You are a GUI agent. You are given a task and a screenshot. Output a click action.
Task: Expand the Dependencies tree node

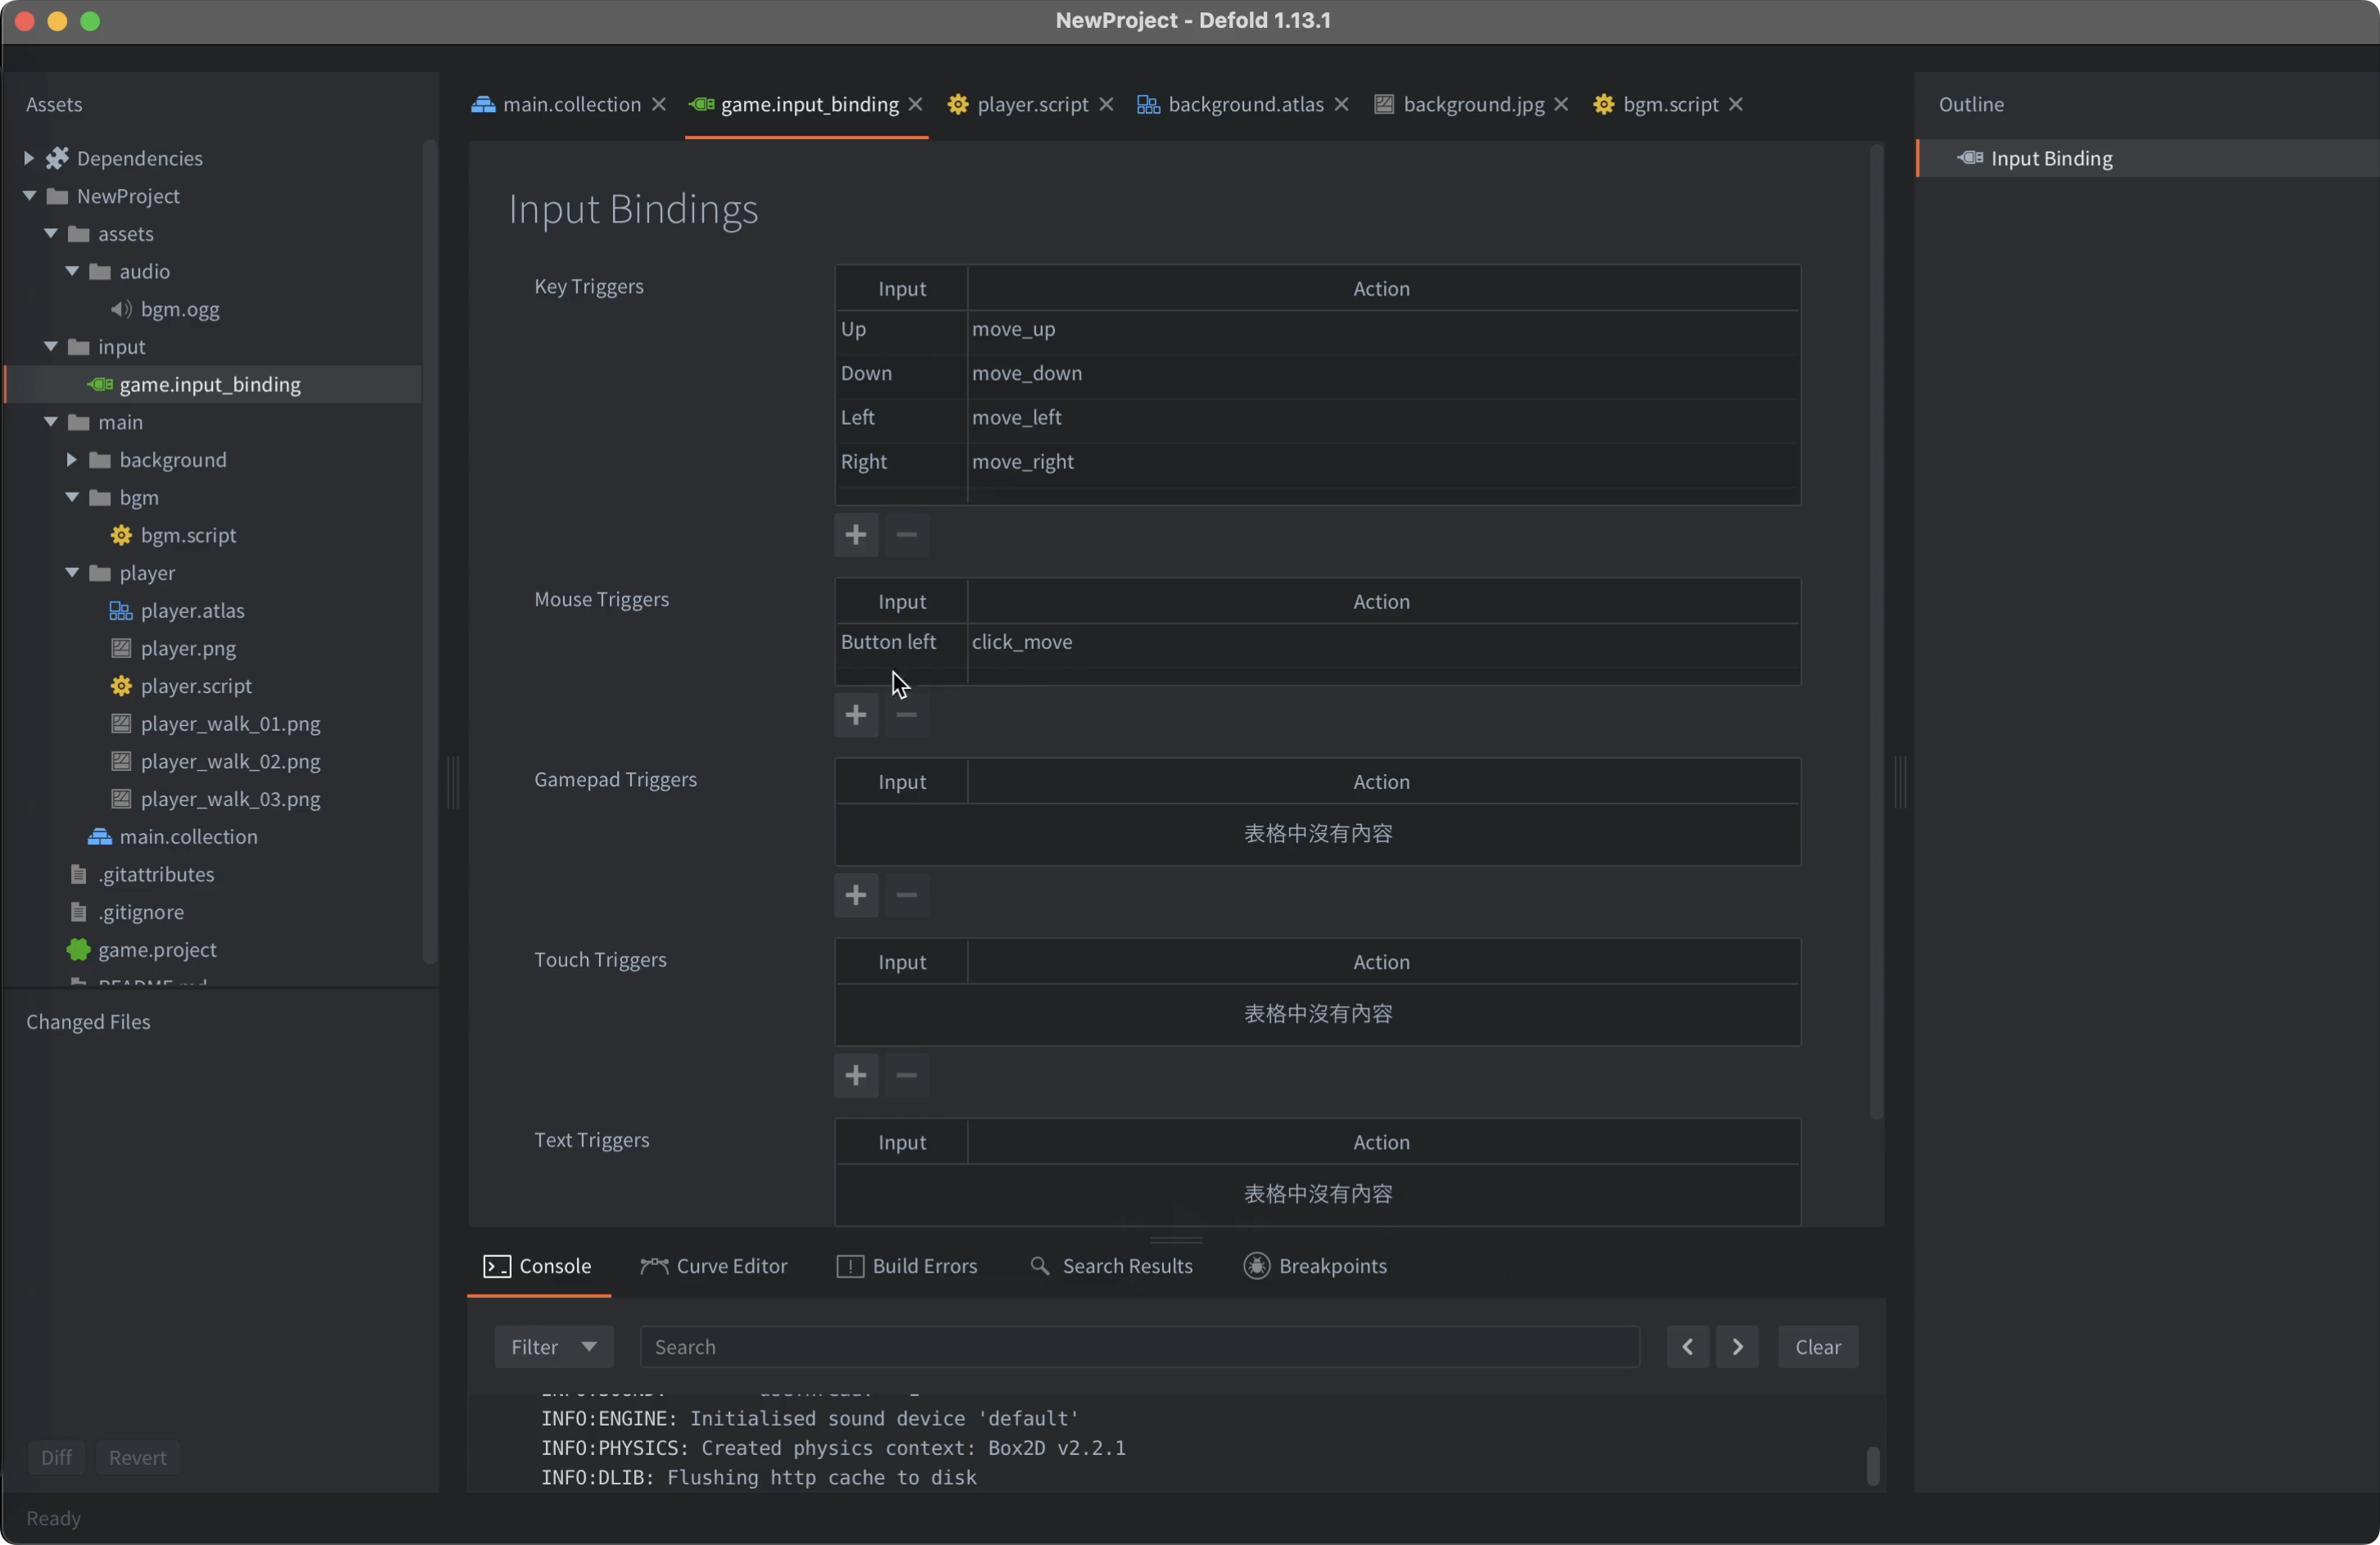pos(29,158)
